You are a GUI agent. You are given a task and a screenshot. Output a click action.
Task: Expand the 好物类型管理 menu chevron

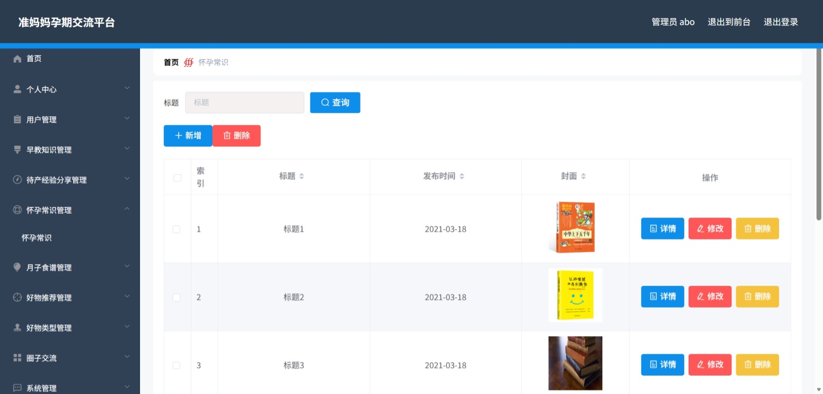(x=127, y=326)
